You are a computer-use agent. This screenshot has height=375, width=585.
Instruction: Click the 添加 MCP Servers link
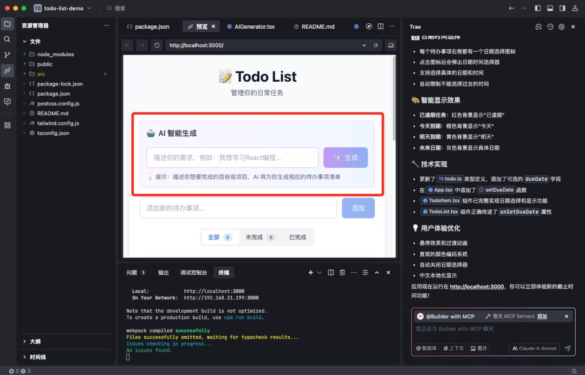coord(542,316)
